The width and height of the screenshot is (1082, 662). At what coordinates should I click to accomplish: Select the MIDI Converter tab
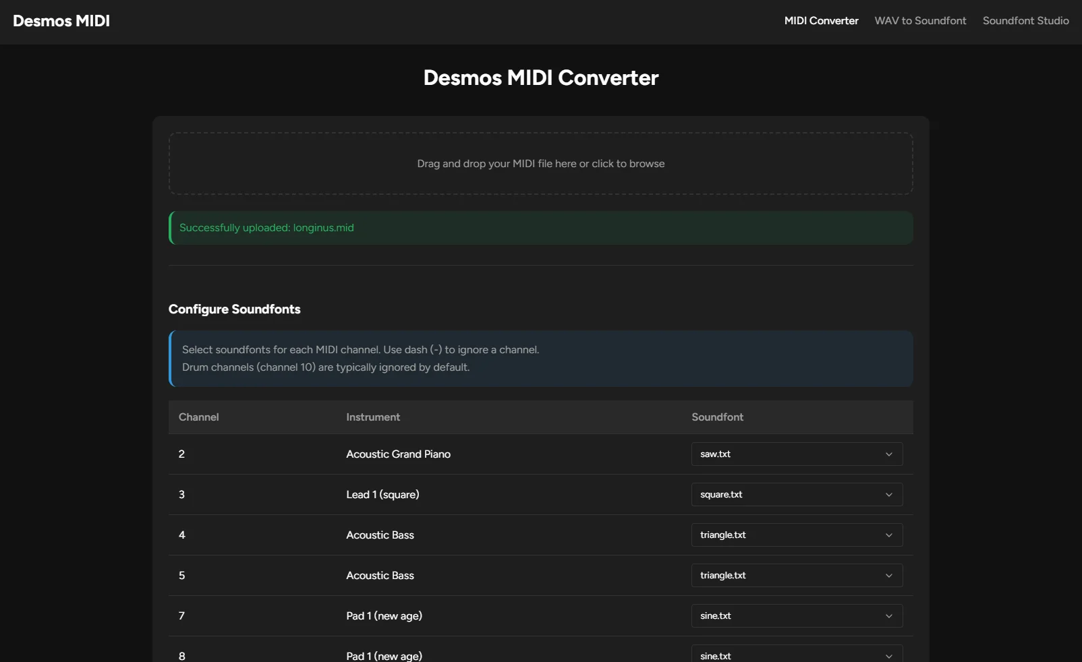click(820, 21)
